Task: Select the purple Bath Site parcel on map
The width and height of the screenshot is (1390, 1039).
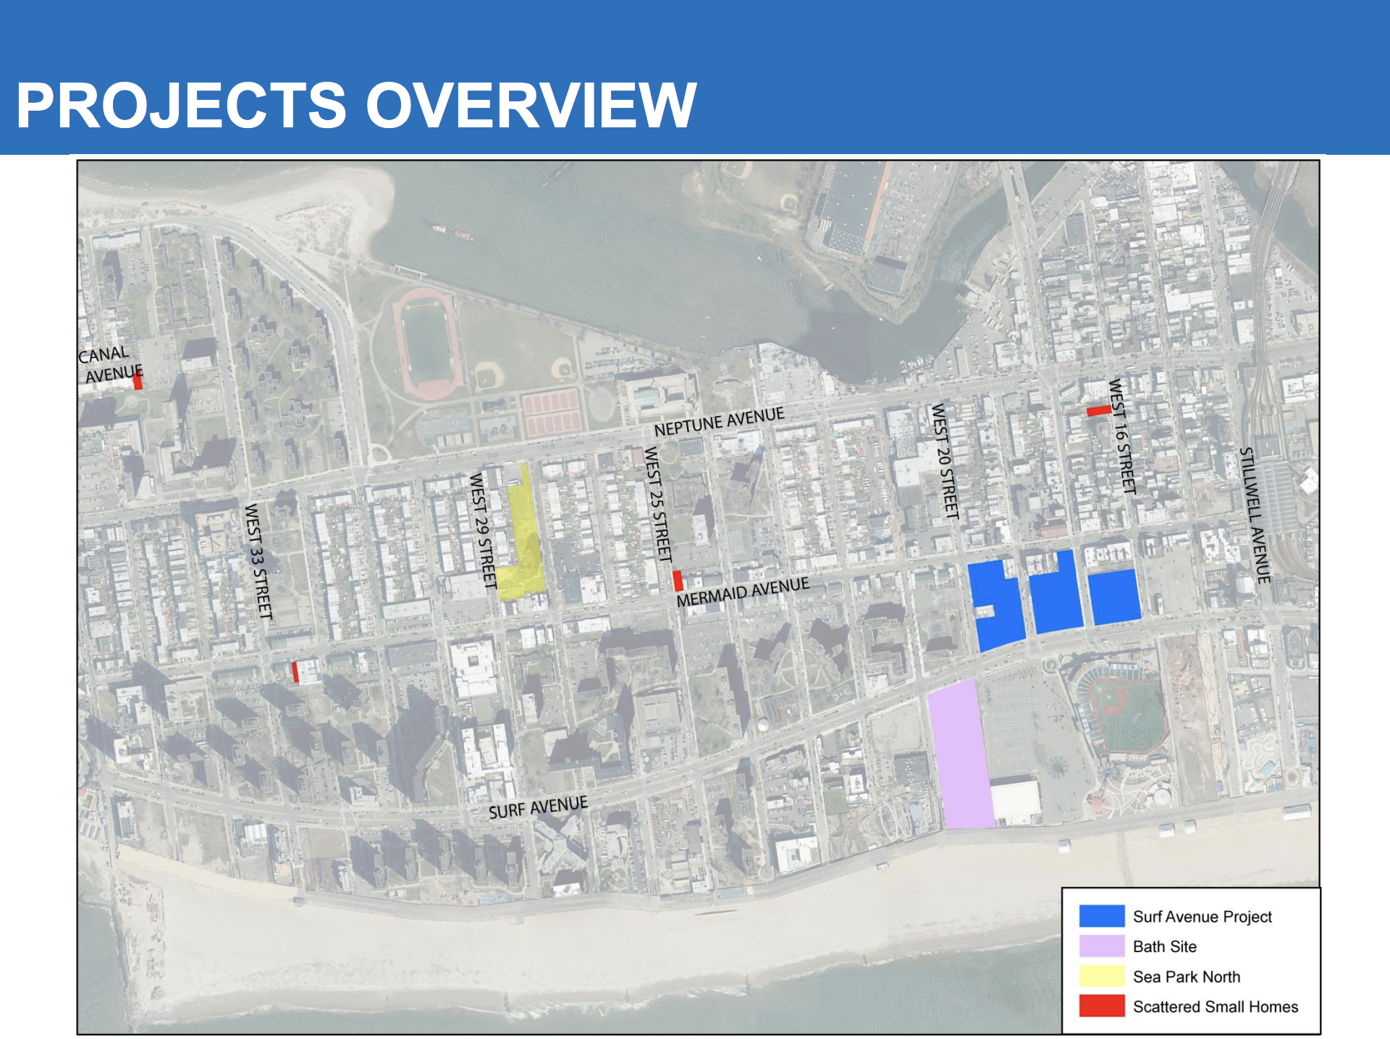Action: coord(961,755)
